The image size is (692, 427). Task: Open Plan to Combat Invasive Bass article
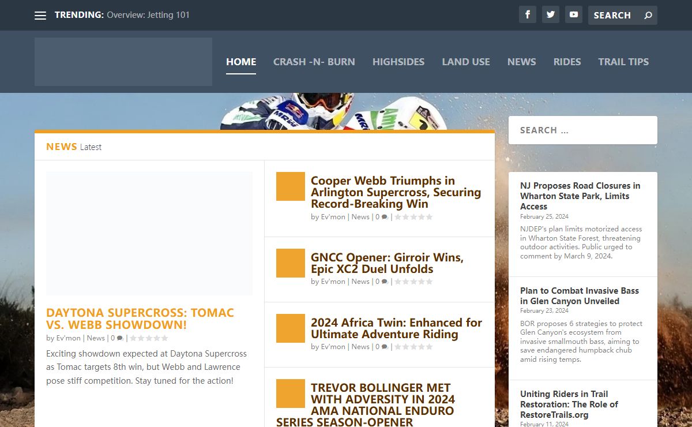(580, 296)
